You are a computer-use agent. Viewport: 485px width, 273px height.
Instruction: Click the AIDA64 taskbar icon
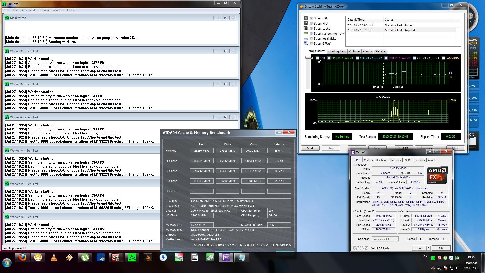tap(116, 258)
